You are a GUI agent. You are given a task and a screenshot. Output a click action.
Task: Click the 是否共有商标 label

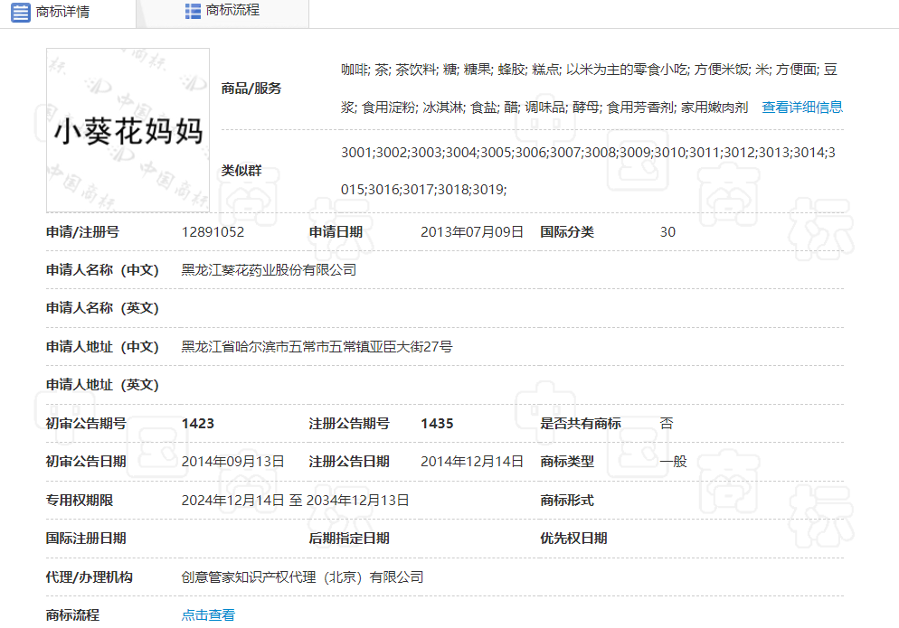point(581,424)
